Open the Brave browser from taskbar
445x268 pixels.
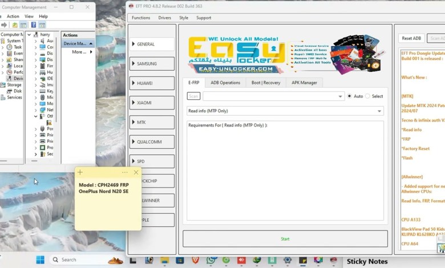coord(196,260)
